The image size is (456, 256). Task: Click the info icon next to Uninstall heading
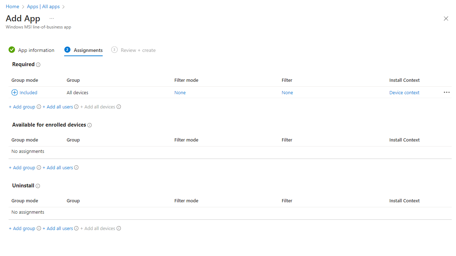tap(38, 186)
